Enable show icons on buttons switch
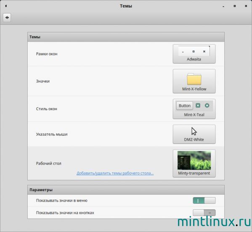Viewport: 252px width, 232px height. tap(204, 213)
